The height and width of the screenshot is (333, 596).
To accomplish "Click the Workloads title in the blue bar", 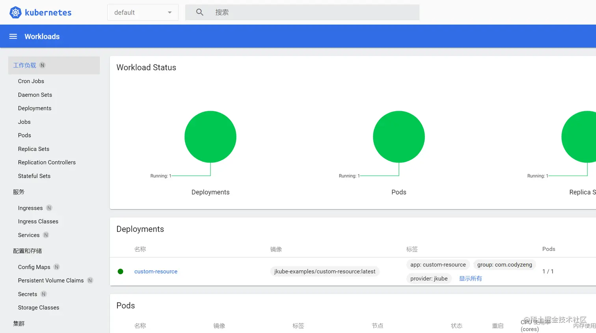I will click(42, 36).
